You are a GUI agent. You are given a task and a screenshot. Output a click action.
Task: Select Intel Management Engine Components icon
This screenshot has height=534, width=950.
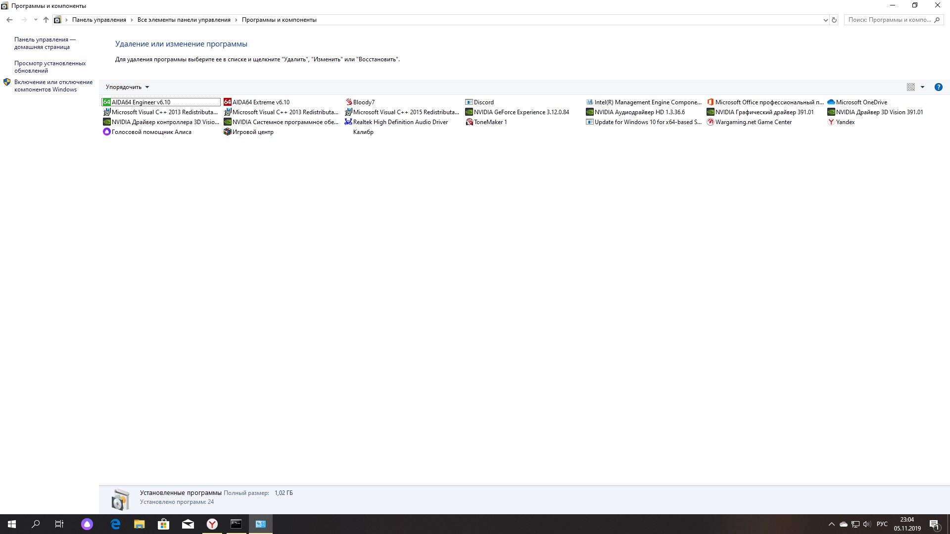tap(590, 102)
